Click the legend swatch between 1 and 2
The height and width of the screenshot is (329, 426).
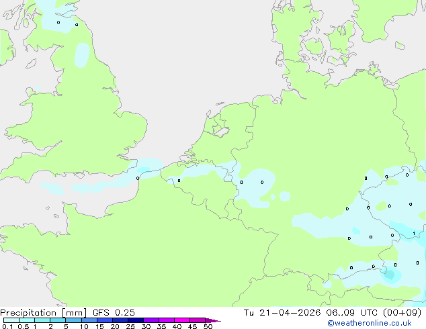point(42,320)
